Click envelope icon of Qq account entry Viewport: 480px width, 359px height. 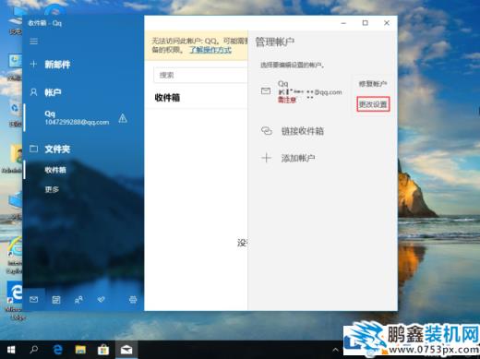[x=266, y=91]
